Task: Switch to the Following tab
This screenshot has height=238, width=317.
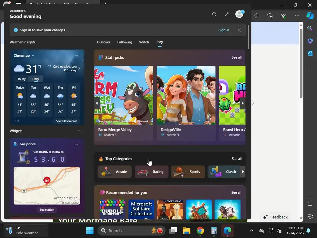Action: 124,42
